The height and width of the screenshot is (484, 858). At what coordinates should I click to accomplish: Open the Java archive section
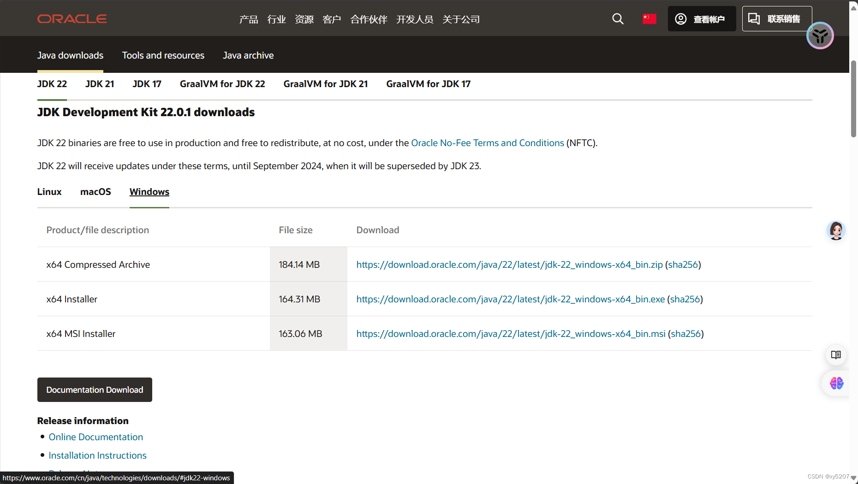[x=248, y=55]
